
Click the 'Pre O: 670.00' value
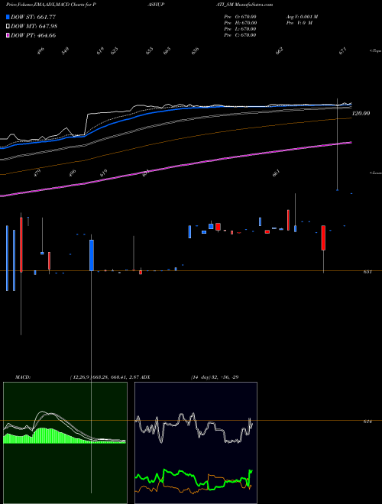click(240, 17)
